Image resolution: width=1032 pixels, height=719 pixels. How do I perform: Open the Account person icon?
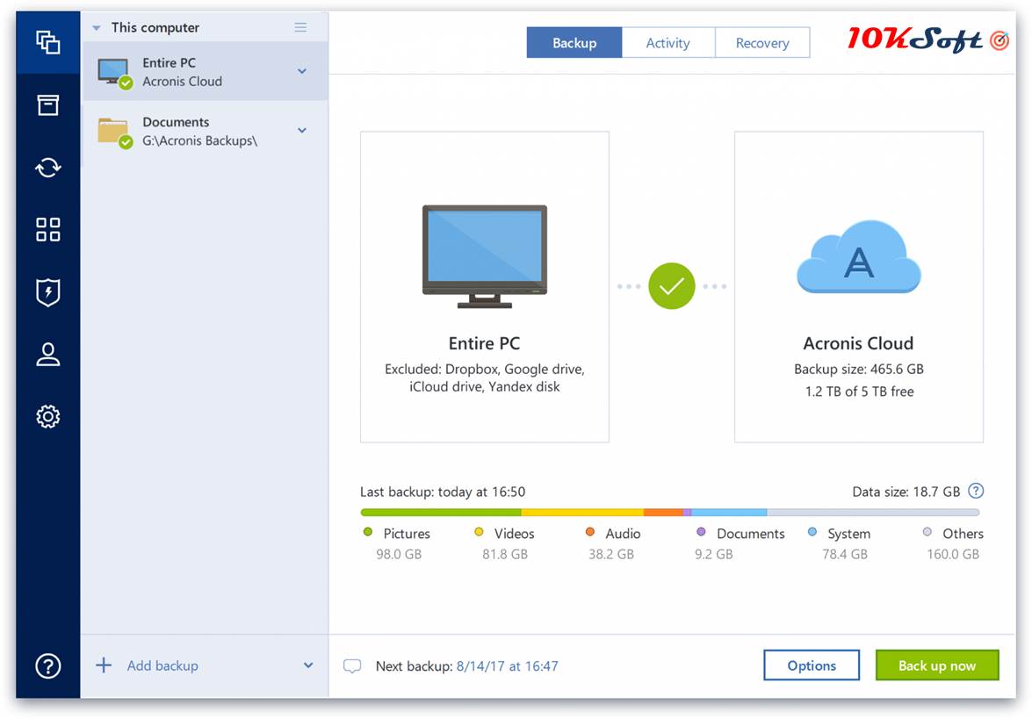48,354
